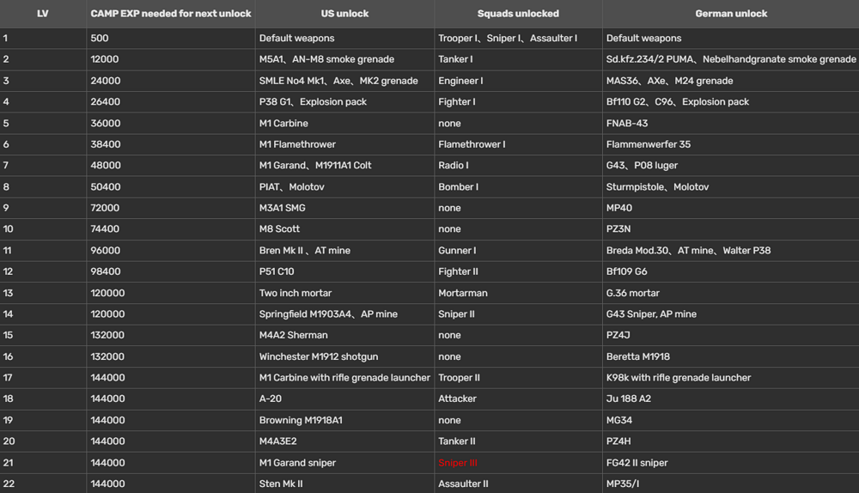
Task: Click the Bomber I squad cell
Action: pyautogui.click(x=518, y=186)
